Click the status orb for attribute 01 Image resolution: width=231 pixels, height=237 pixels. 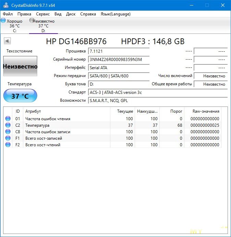click(x=8, y=119)
